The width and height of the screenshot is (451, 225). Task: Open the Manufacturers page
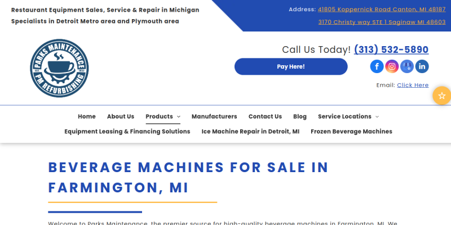(x=214, y=116)
